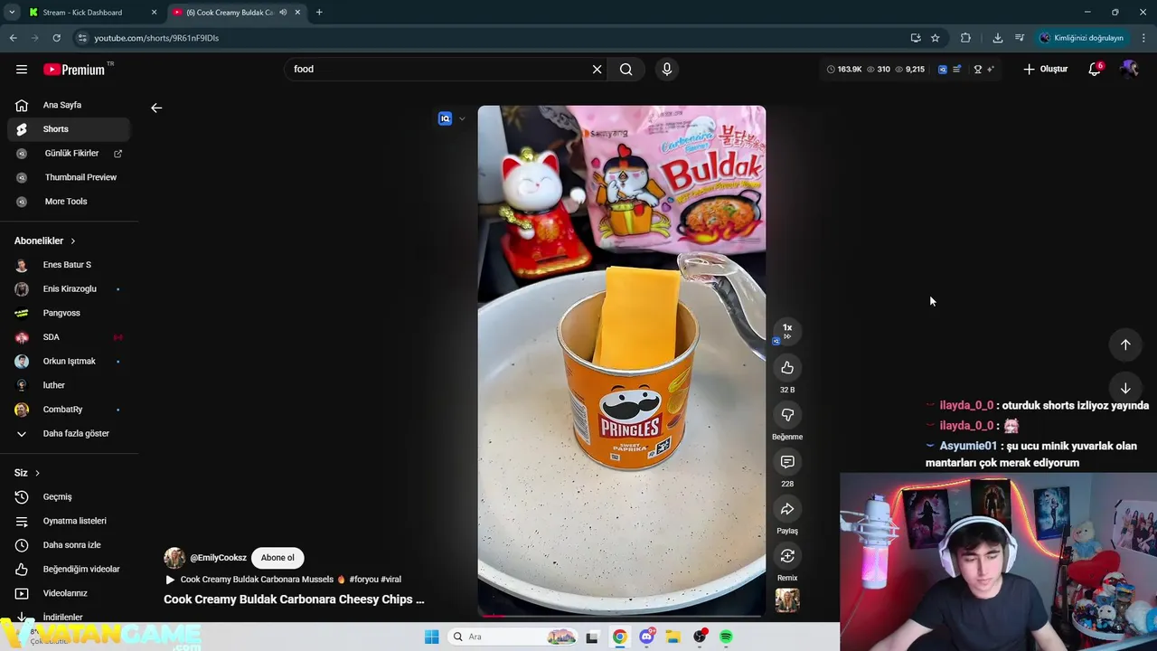Share the Short via Paylaş

787,509
